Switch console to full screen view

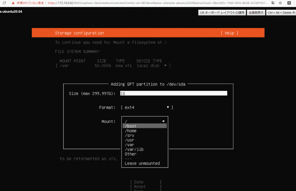coord(256,13)
